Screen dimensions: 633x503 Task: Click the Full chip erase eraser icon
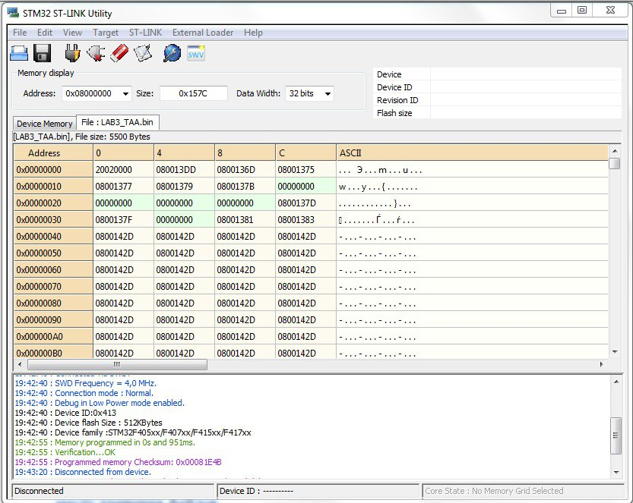(x=119, y=53)
